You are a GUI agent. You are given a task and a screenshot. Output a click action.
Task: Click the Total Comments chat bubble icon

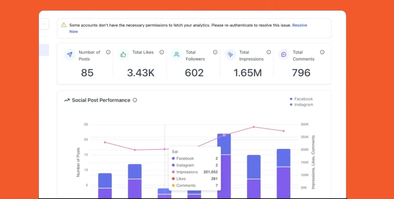click(284, 54)
